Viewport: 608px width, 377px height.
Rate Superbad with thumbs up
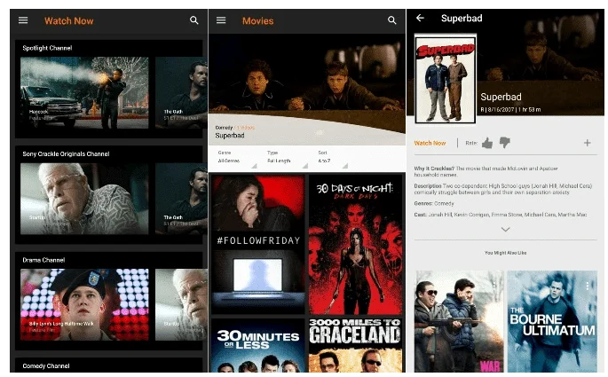487,143
